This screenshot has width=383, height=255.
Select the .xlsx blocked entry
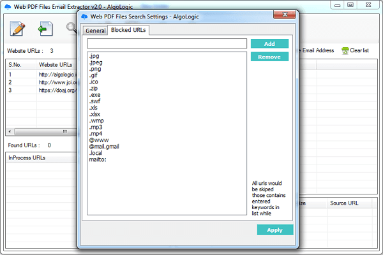[x=94, y=114]
